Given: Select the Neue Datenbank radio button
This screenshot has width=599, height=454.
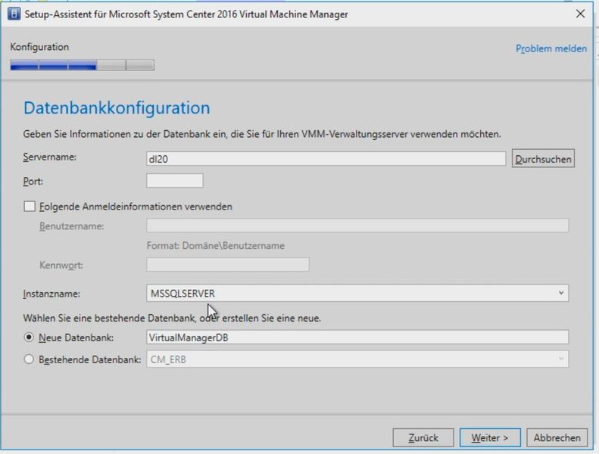Looking at the screenshot, I should pos(29,337).
